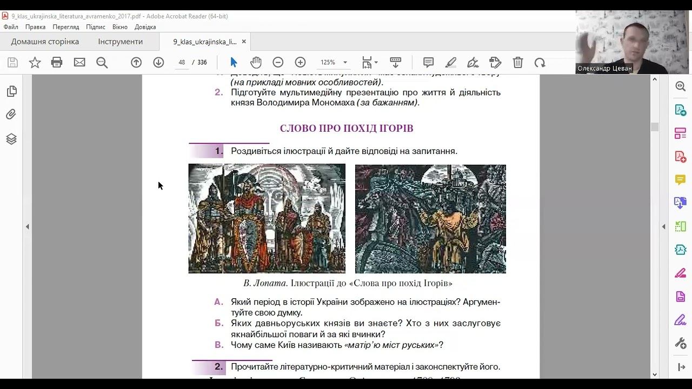Switch to Інструменти tab
This screenshot has height=389, width=692.
[x=121, y=42]
